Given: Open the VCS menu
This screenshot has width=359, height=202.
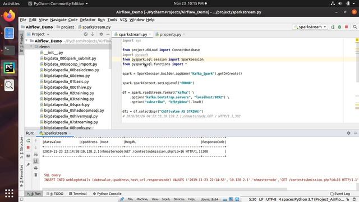Looking at the screenshot, I should pyautogui.click(x=123, y=20).
